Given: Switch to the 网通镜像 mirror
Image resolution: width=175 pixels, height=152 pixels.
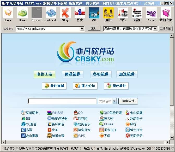Looking at the screenshot, I should coord(73,74).
